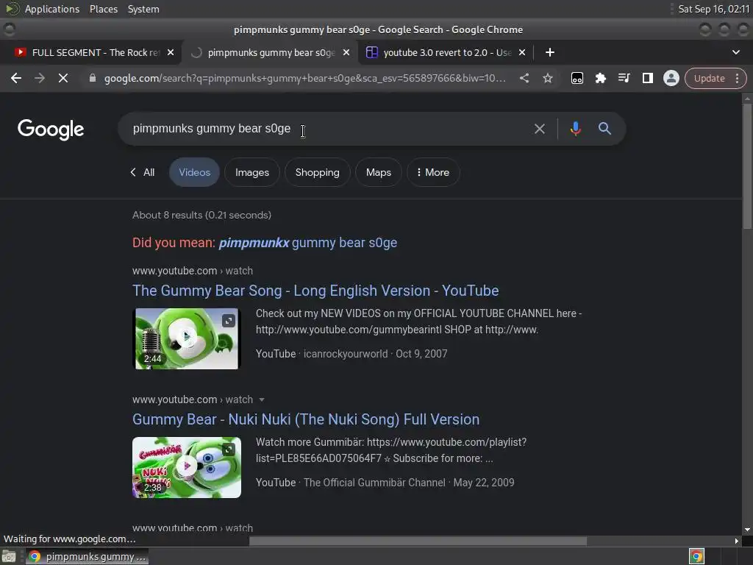The width and height of the screenshot is (753, 565).
Task: Click the Update Chrome button
Action: click(x=710, y=78)
